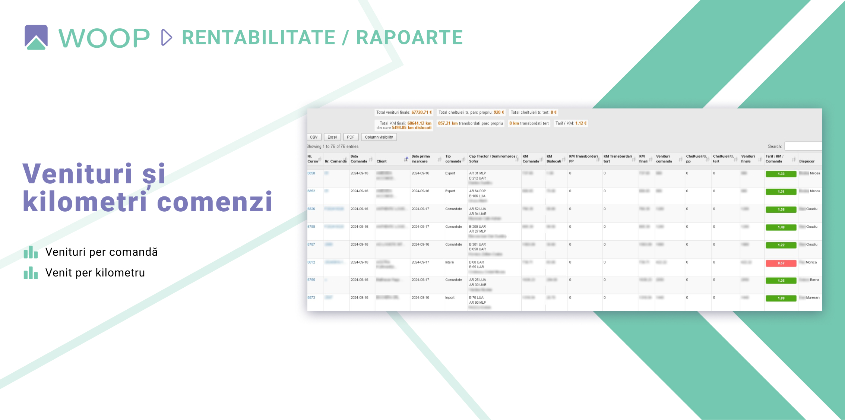
Task: Click bar chart icon beside Venituri per comandă
Action: pyautogui.click(x=31, y=252)
